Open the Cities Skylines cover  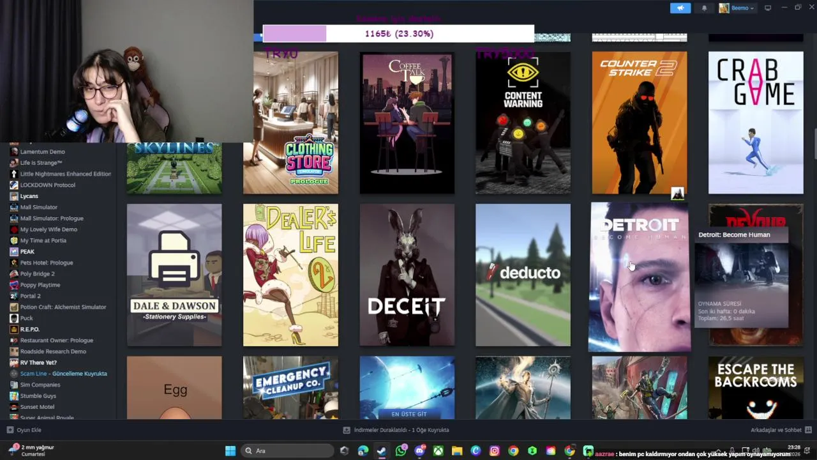point(174,168)
